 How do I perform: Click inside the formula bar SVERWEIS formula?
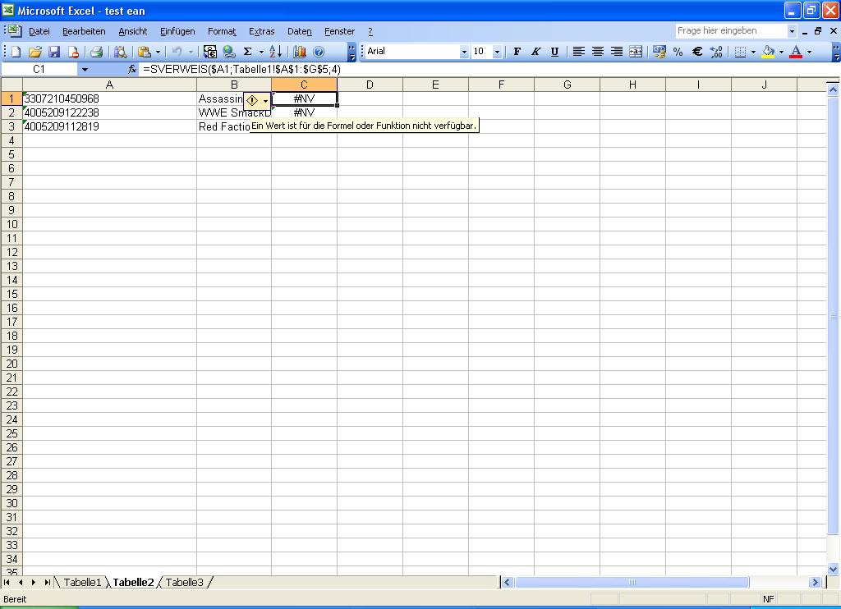(x=242, y=69)
